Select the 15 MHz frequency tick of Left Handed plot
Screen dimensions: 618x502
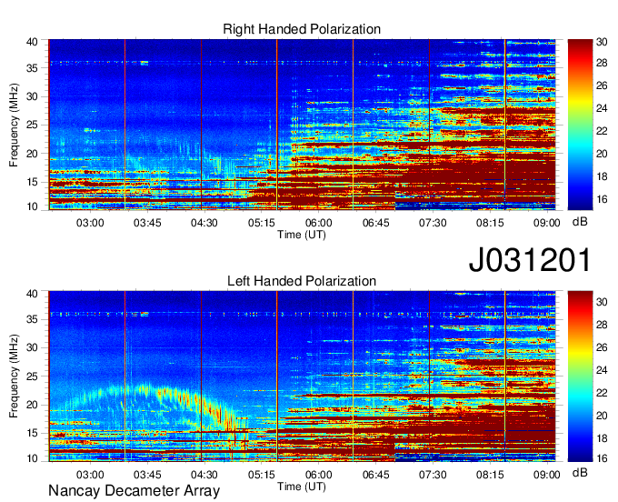click(x=32, y=434)
